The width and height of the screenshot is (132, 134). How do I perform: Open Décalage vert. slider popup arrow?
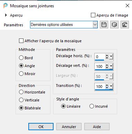pyautogui.click(x=111, y=66)
